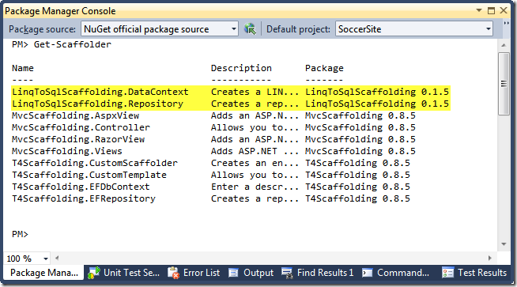Click the Error List tab icon
The image size is (517, 287).
[x=173, y=273]
